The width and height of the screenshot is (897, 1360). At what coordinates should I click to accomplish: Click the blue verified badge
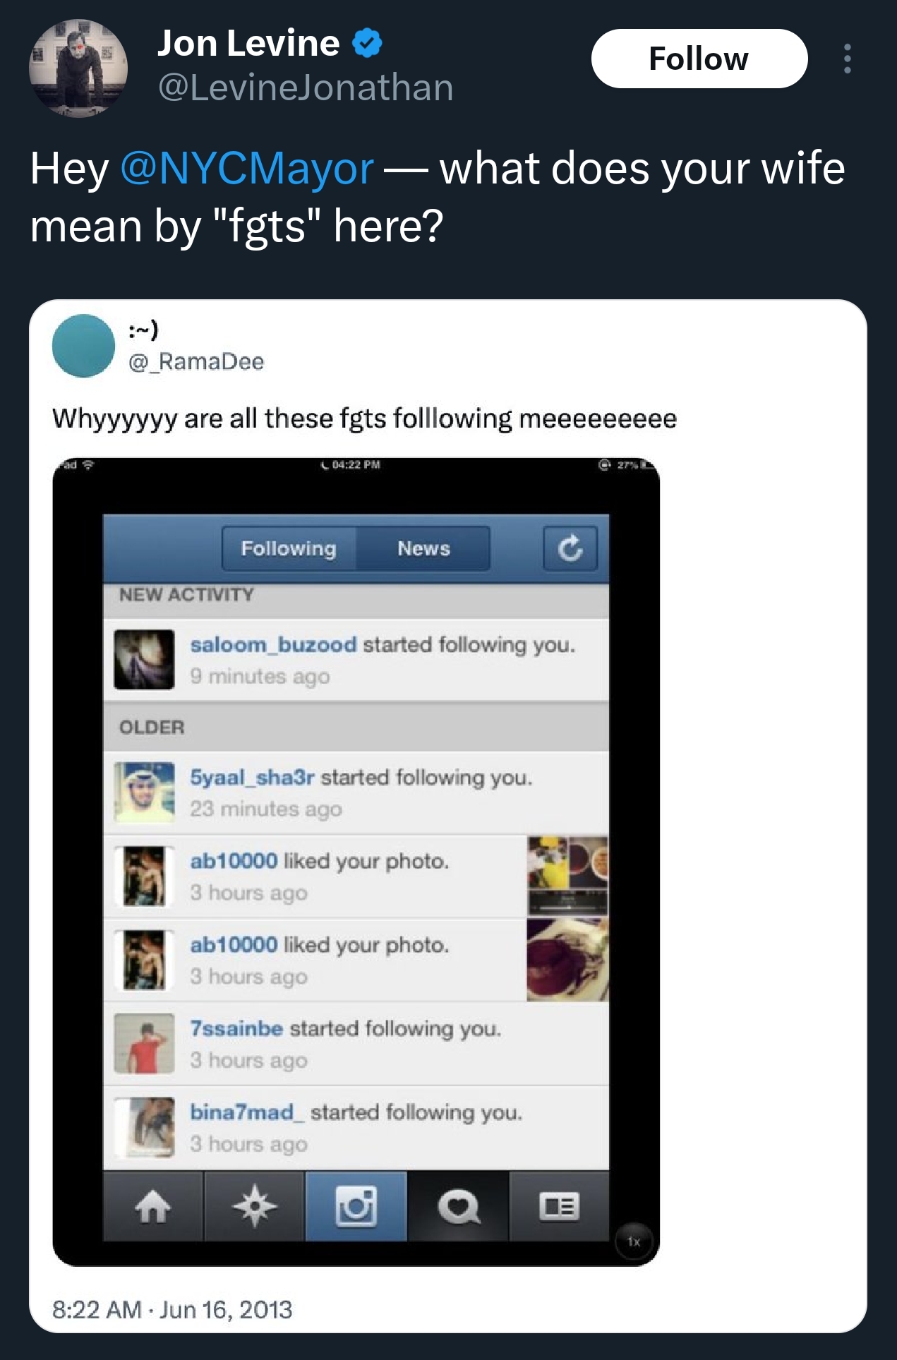pos(367,44)
